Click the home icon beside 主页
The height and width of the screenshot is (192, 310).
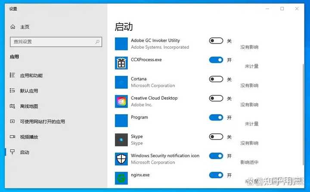pos(13,27)
